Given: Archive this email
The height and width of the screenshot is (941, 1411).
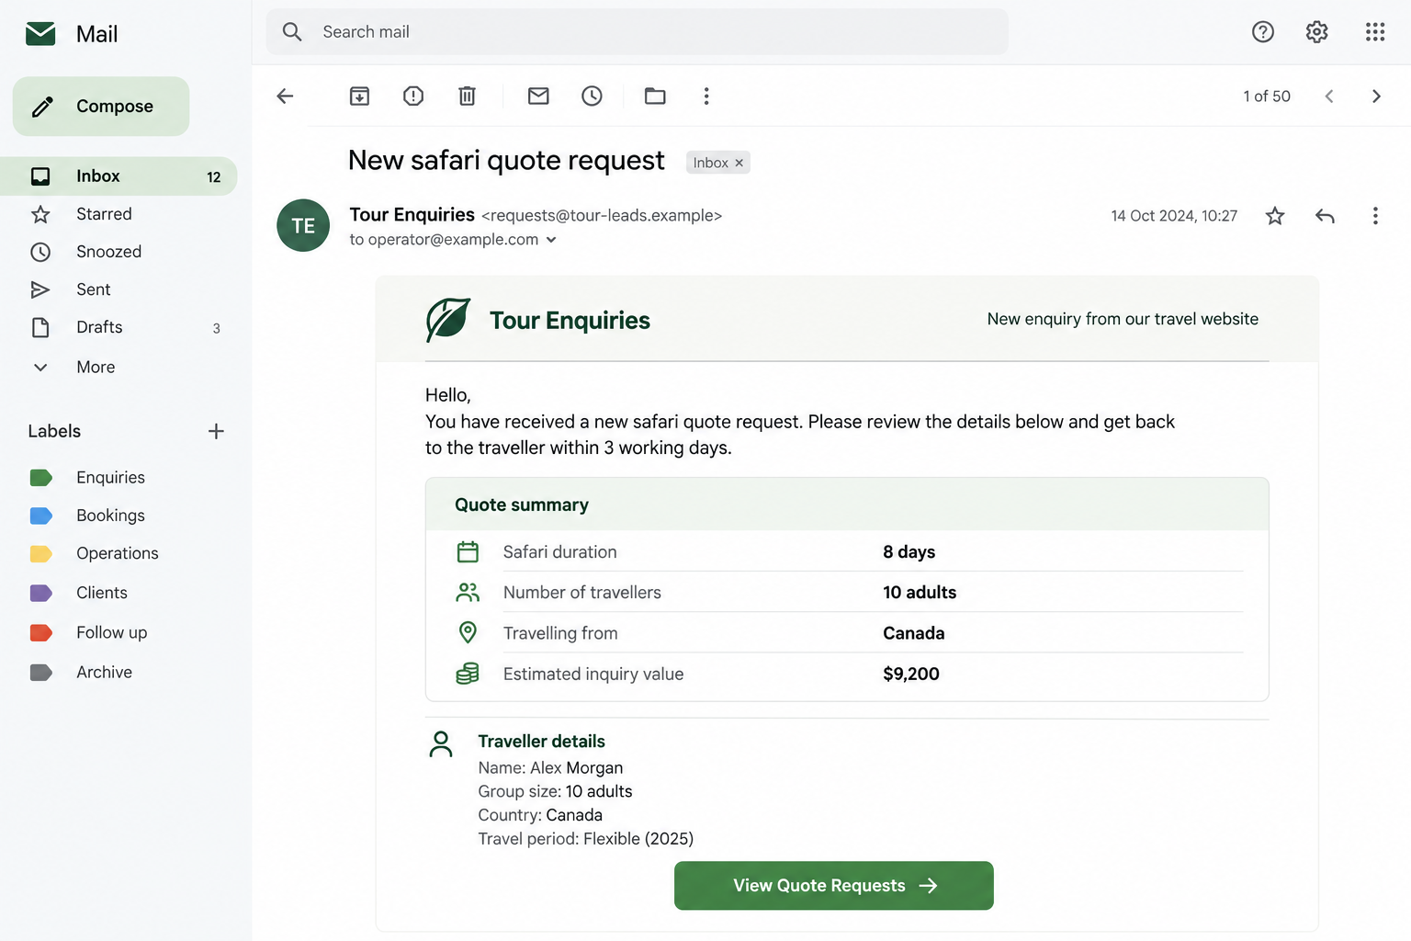Looking at the screenshot, I should click(x=359, y=96).
